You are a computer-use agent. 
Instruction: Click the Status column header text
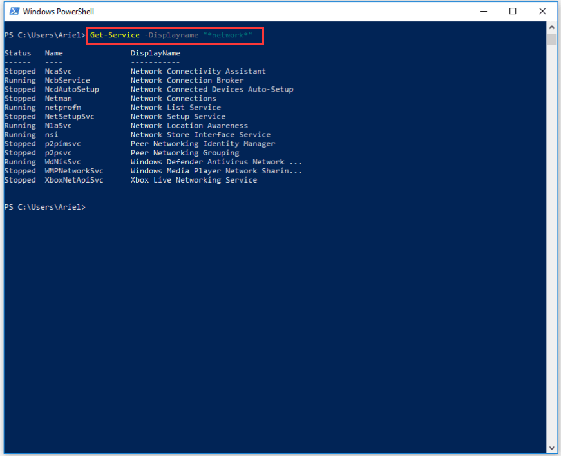(17, 53)
